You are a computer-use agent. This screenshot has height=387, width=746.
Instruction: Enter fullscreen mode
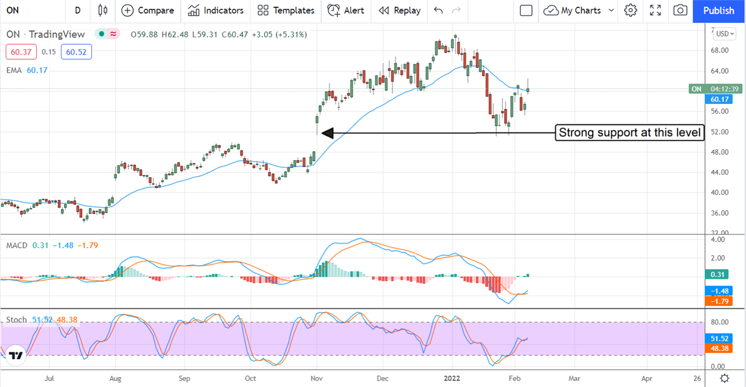coord(655,11)
